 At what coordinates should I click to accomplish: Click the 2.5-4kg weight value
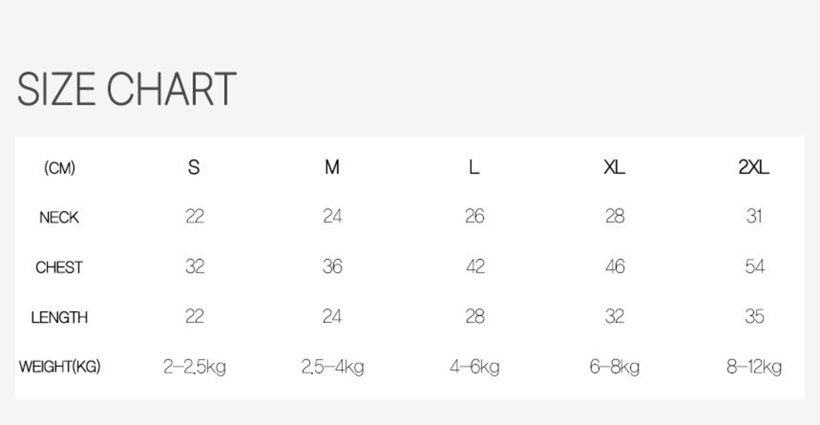pyautogui.click(x=332, y=367)
